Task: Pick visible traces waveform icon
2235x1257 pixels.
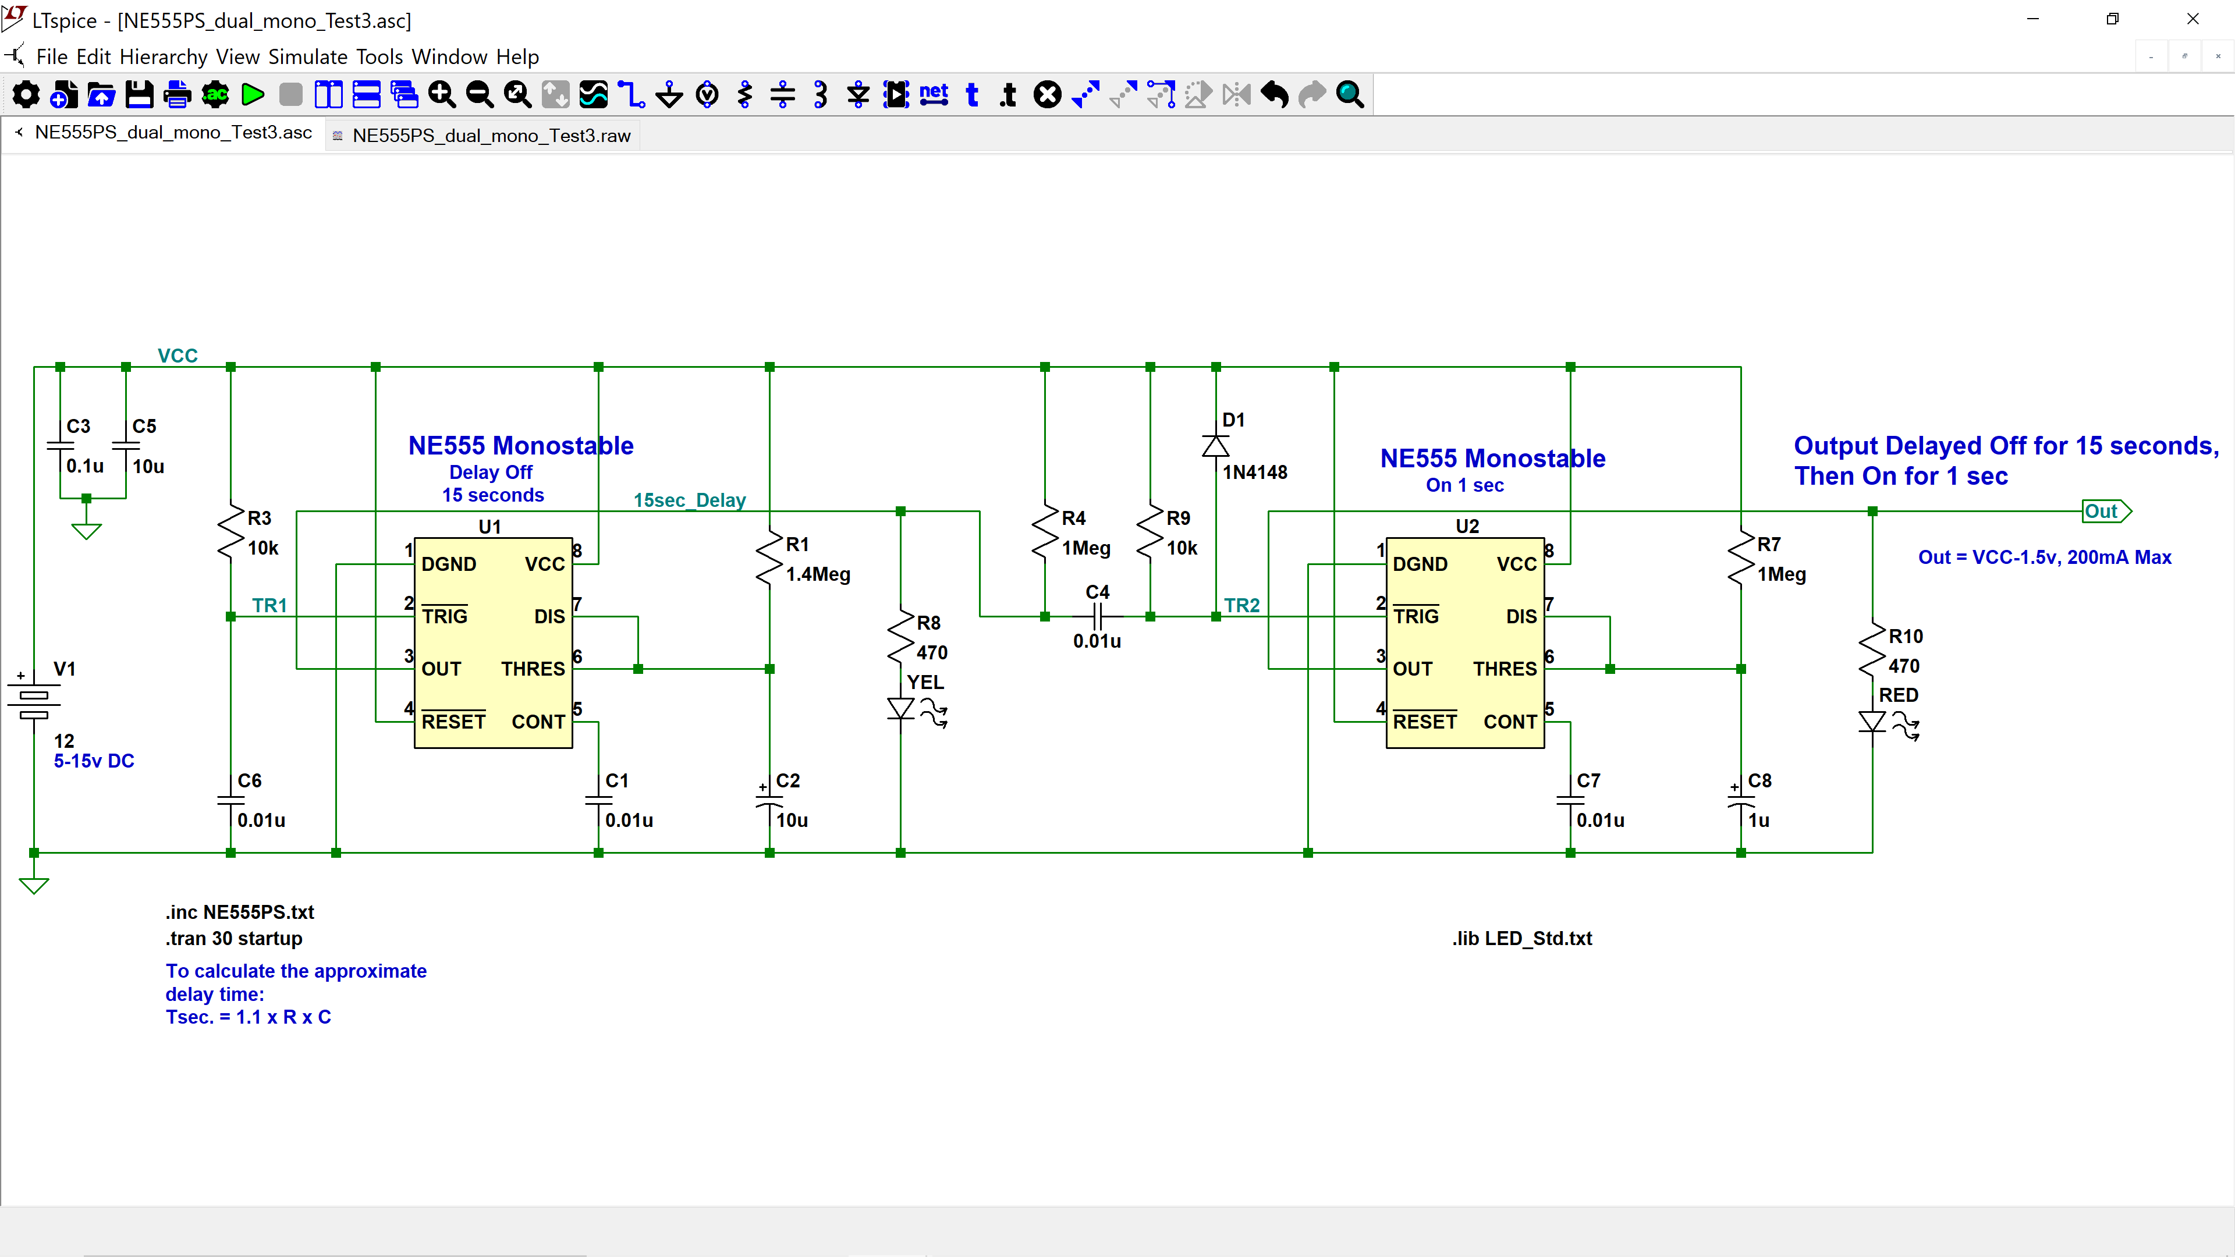Action: point(594,94)
